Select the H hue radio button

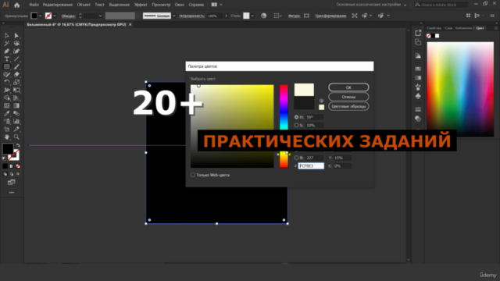pyautogui.click(x=296, y=117)
